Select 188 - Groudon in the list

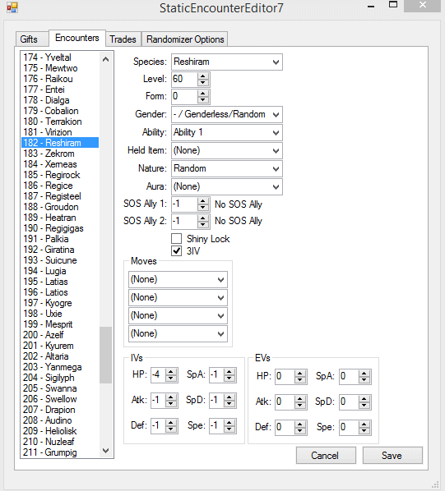tap(60, 207)
